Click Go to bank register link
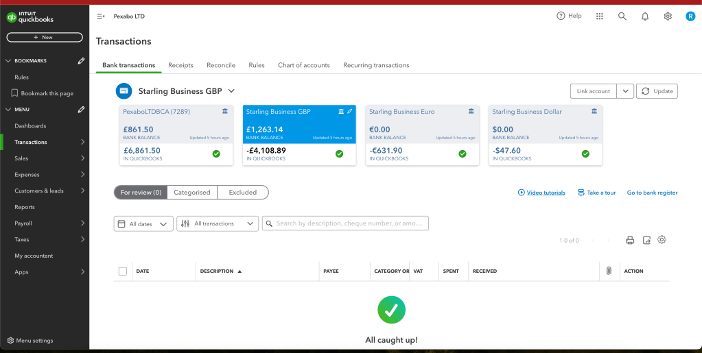702x353 pixels. pyautogui.click(x=653, y=193)
